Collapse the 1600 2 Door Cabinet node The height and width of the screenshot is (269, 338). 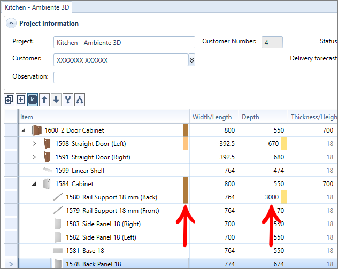[24, 130]
